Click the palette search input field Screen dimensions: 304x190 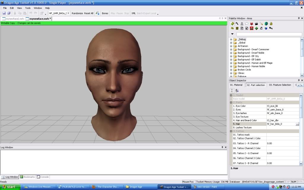click(x=269, y=34)
